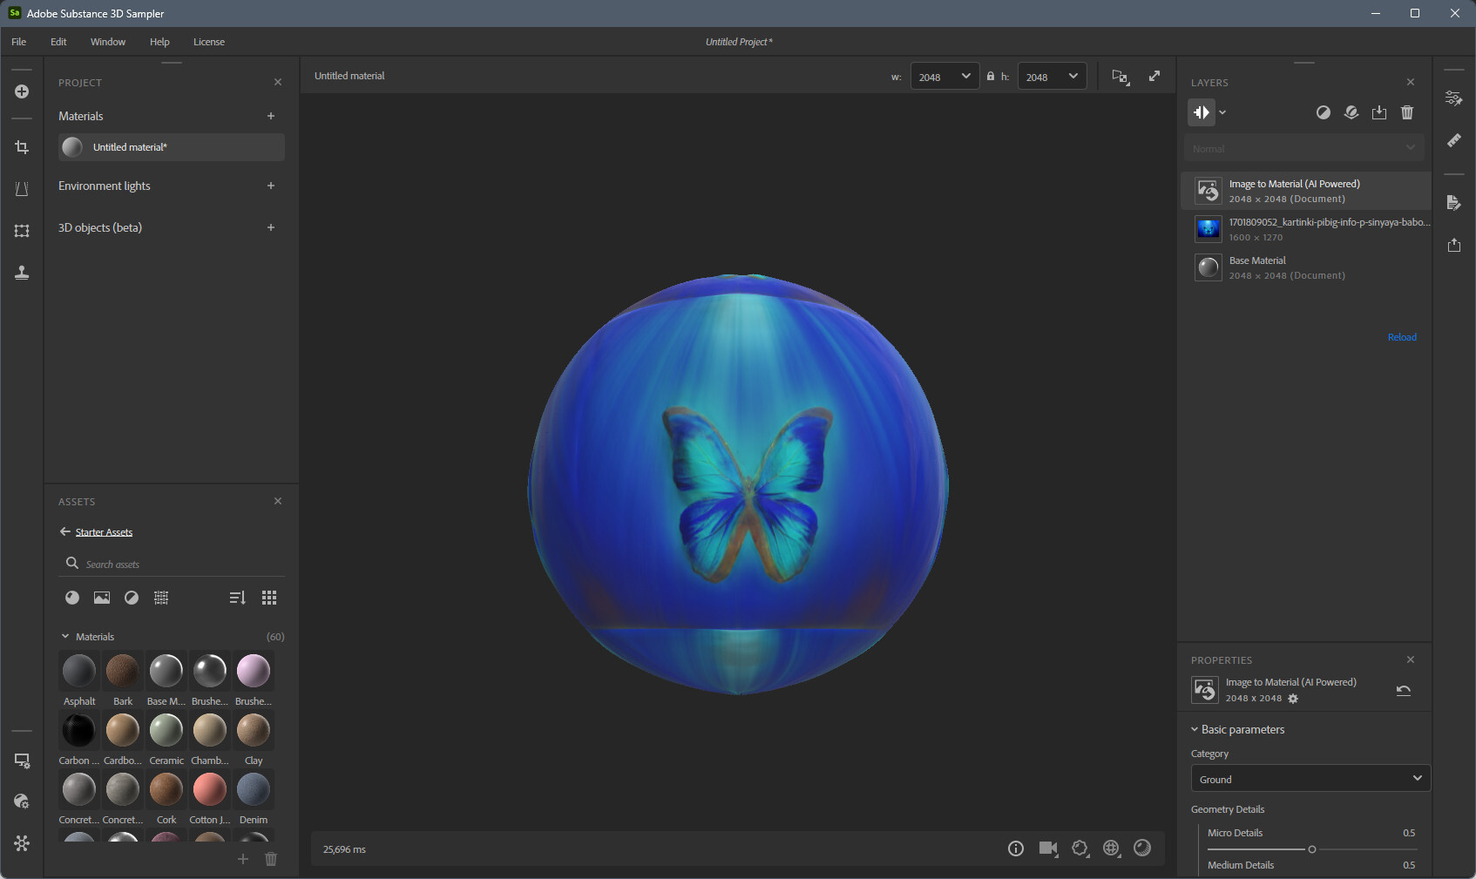
Task: Click the delete layer trash icon
Action: pyautogui.click(x=1406, y=112)
